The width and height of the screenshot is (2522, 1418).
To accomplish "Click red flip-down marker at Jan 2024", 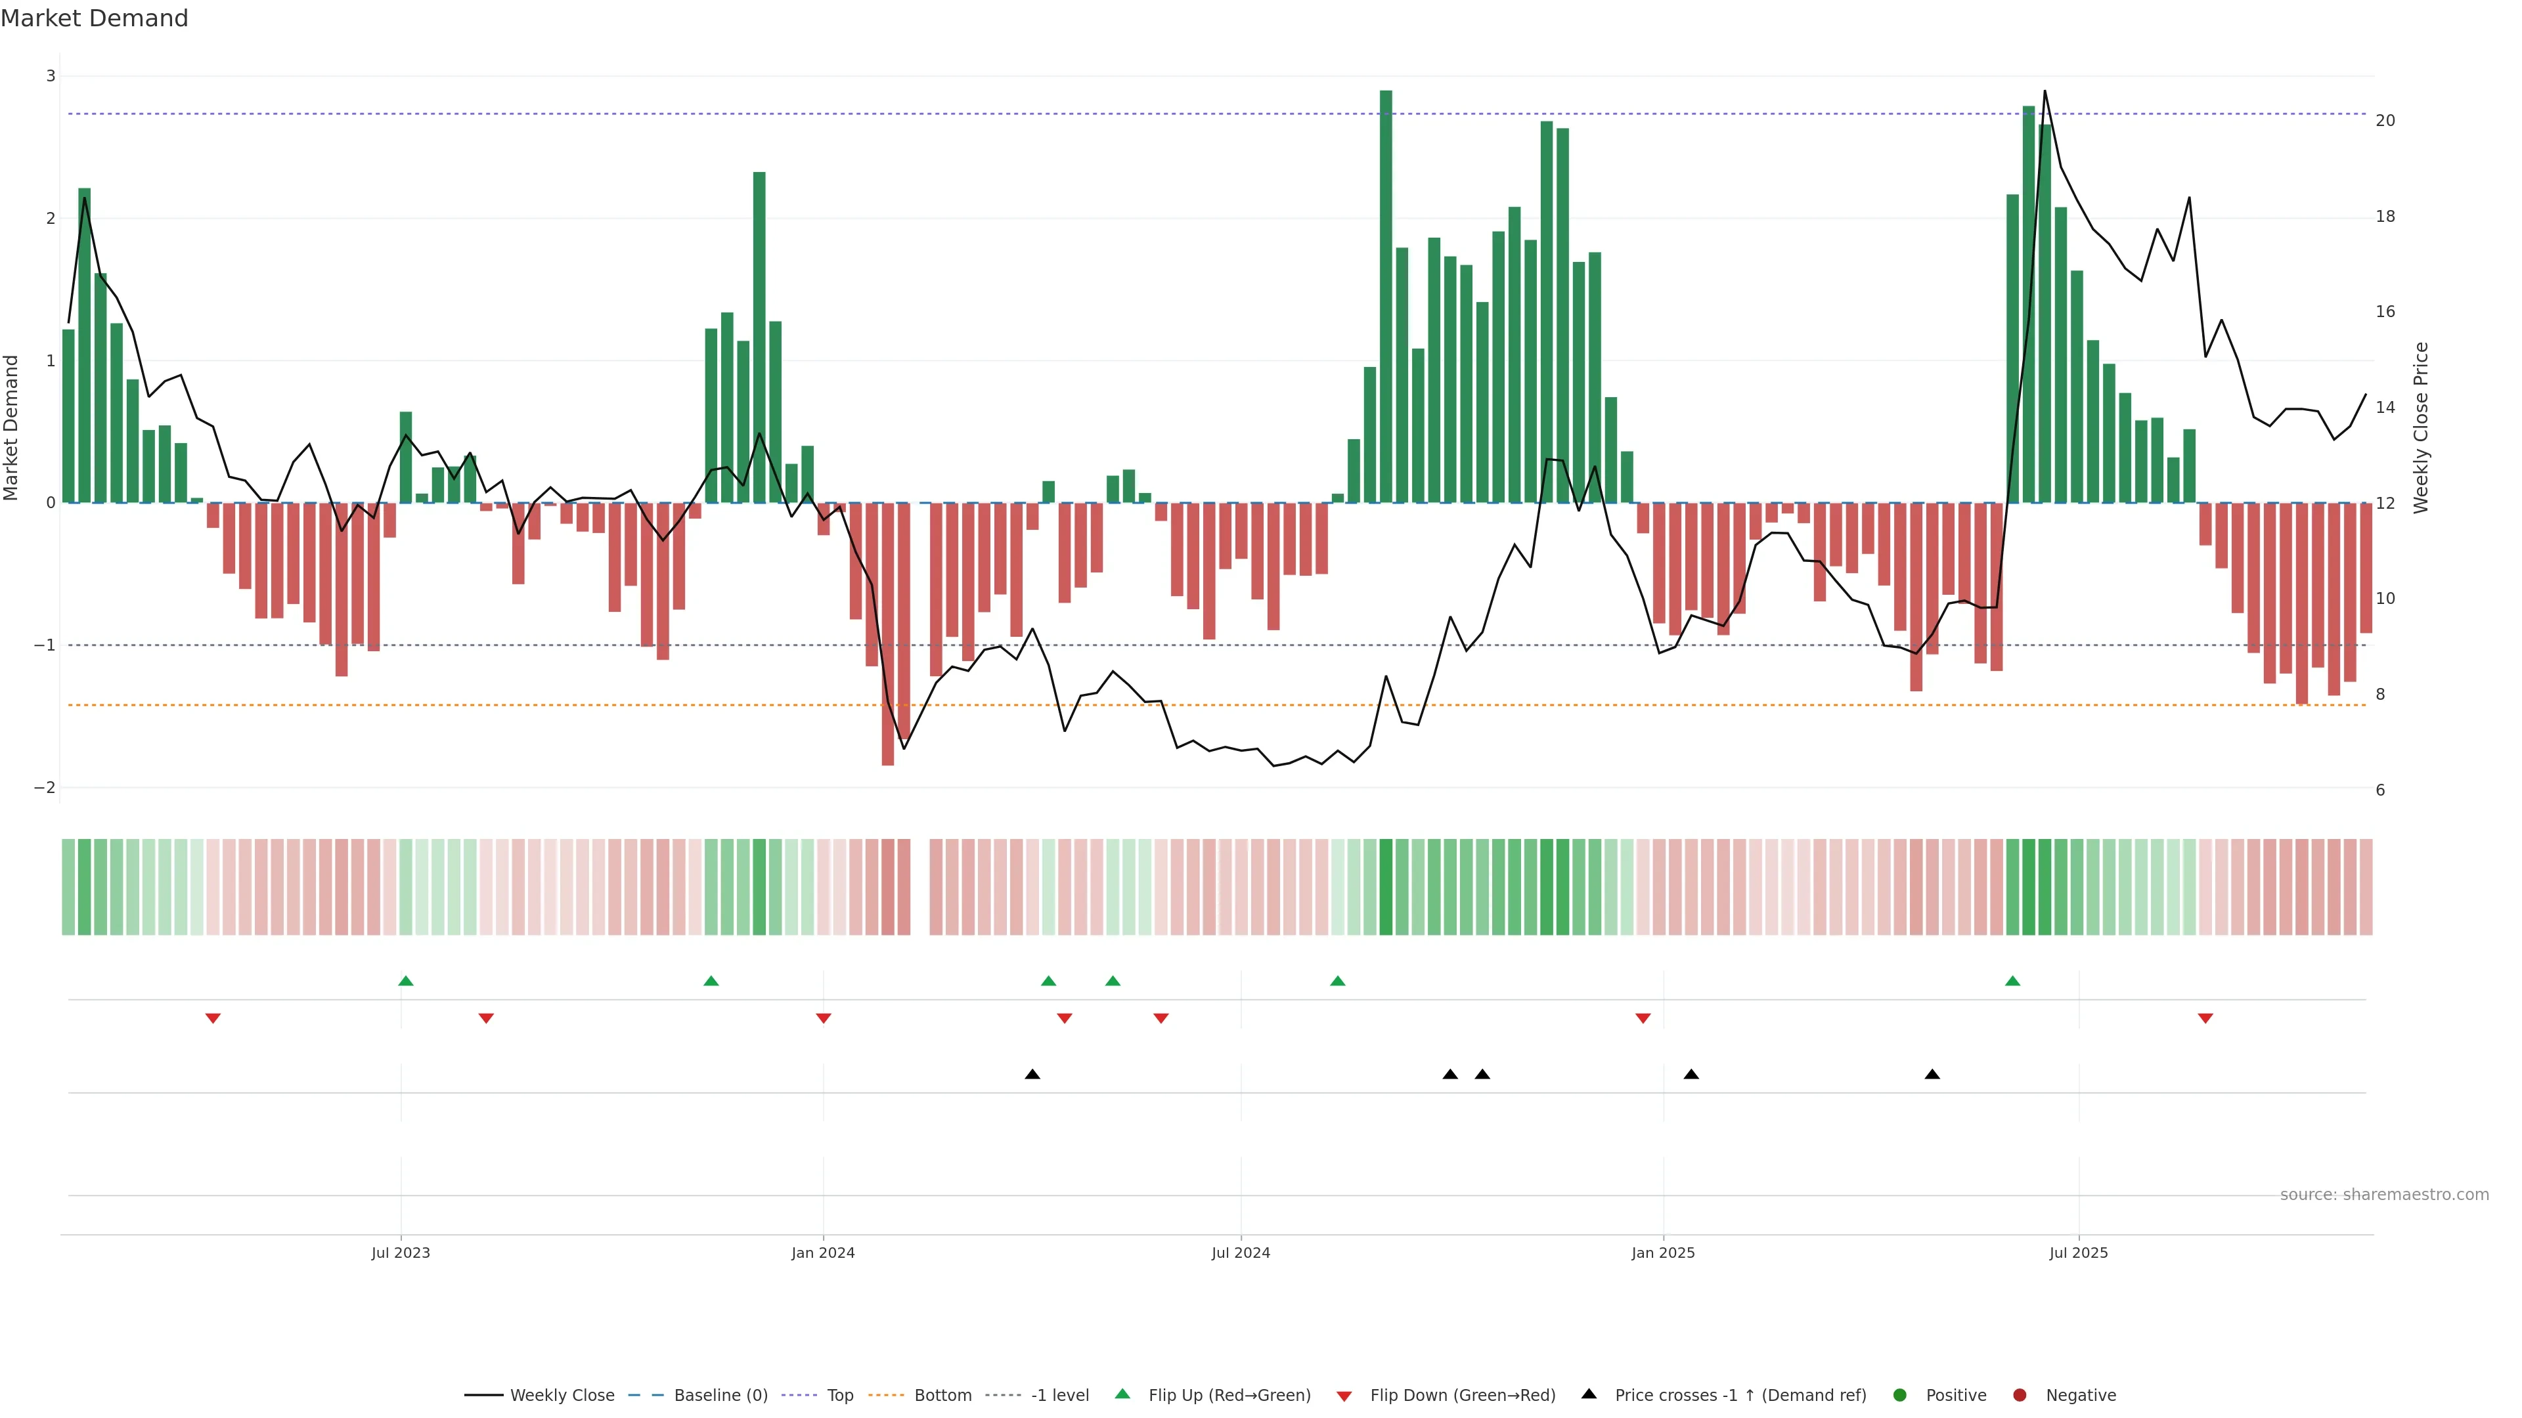I will 824,1019.
